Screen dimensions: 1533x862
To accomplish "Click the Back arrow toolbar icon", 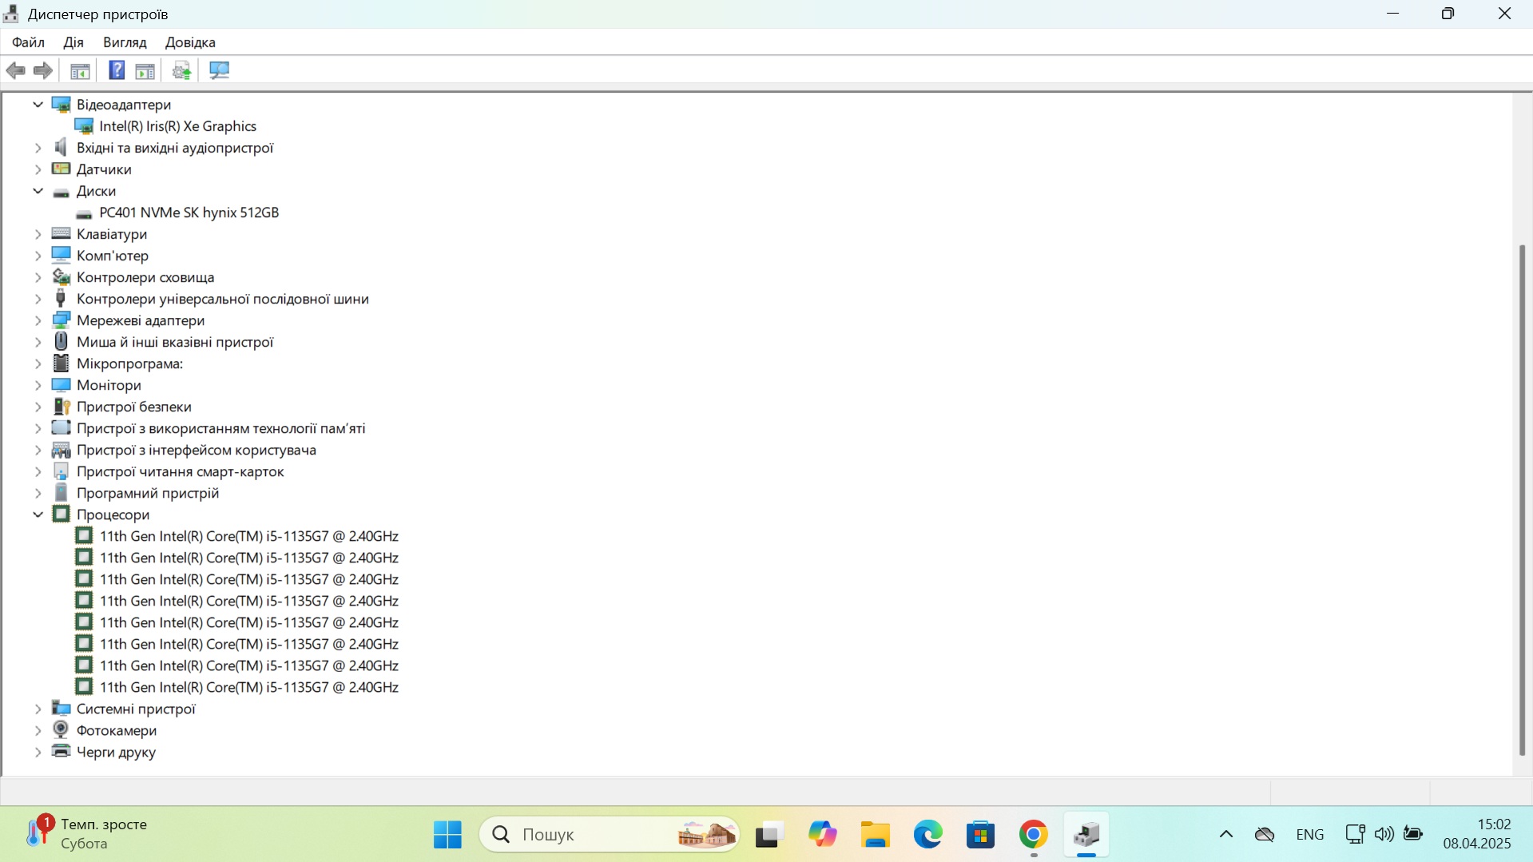I will (x=15, y=70).
